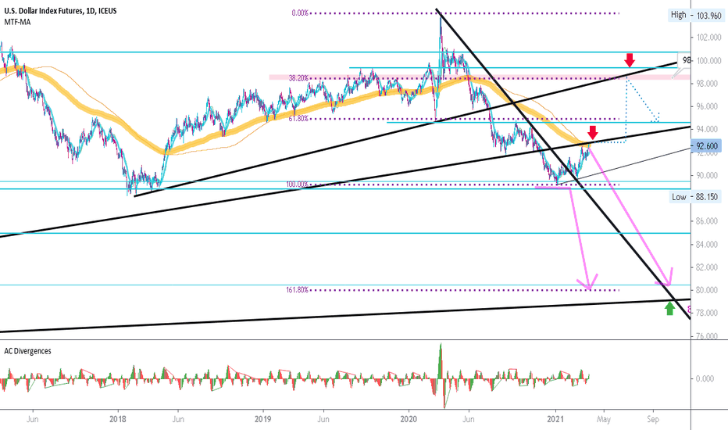Image resolution: width=728 pixels, height=430 pixels.
Task: Click the AC Divergences indicator label
Action: [x=28, y=351]
